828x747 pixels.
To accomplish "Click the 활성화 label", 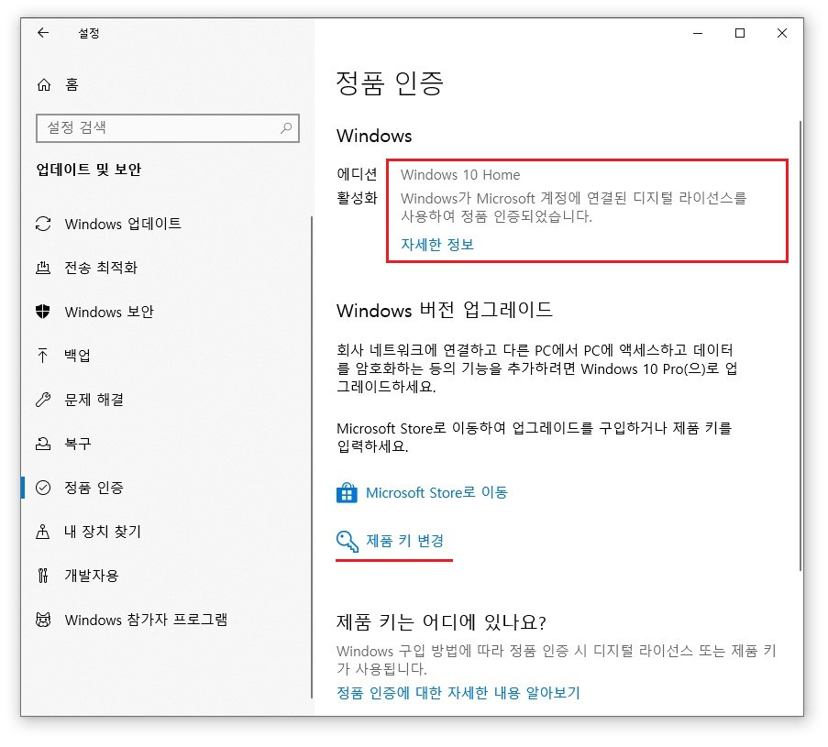I will click(x=357, y=198).
